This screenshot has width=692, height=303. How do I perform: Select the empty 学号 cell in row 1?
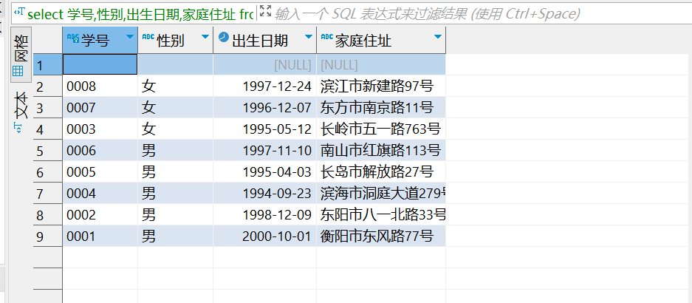[x=100, y=64]
